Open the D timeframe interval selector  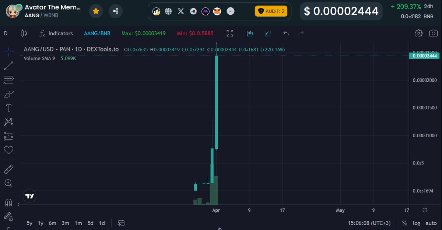tap(6, 33)
